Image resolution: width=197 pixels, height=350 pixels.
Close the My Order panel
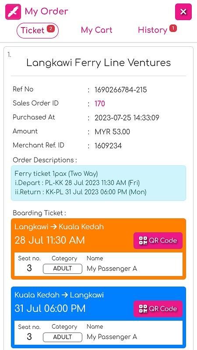coord(183,12)
